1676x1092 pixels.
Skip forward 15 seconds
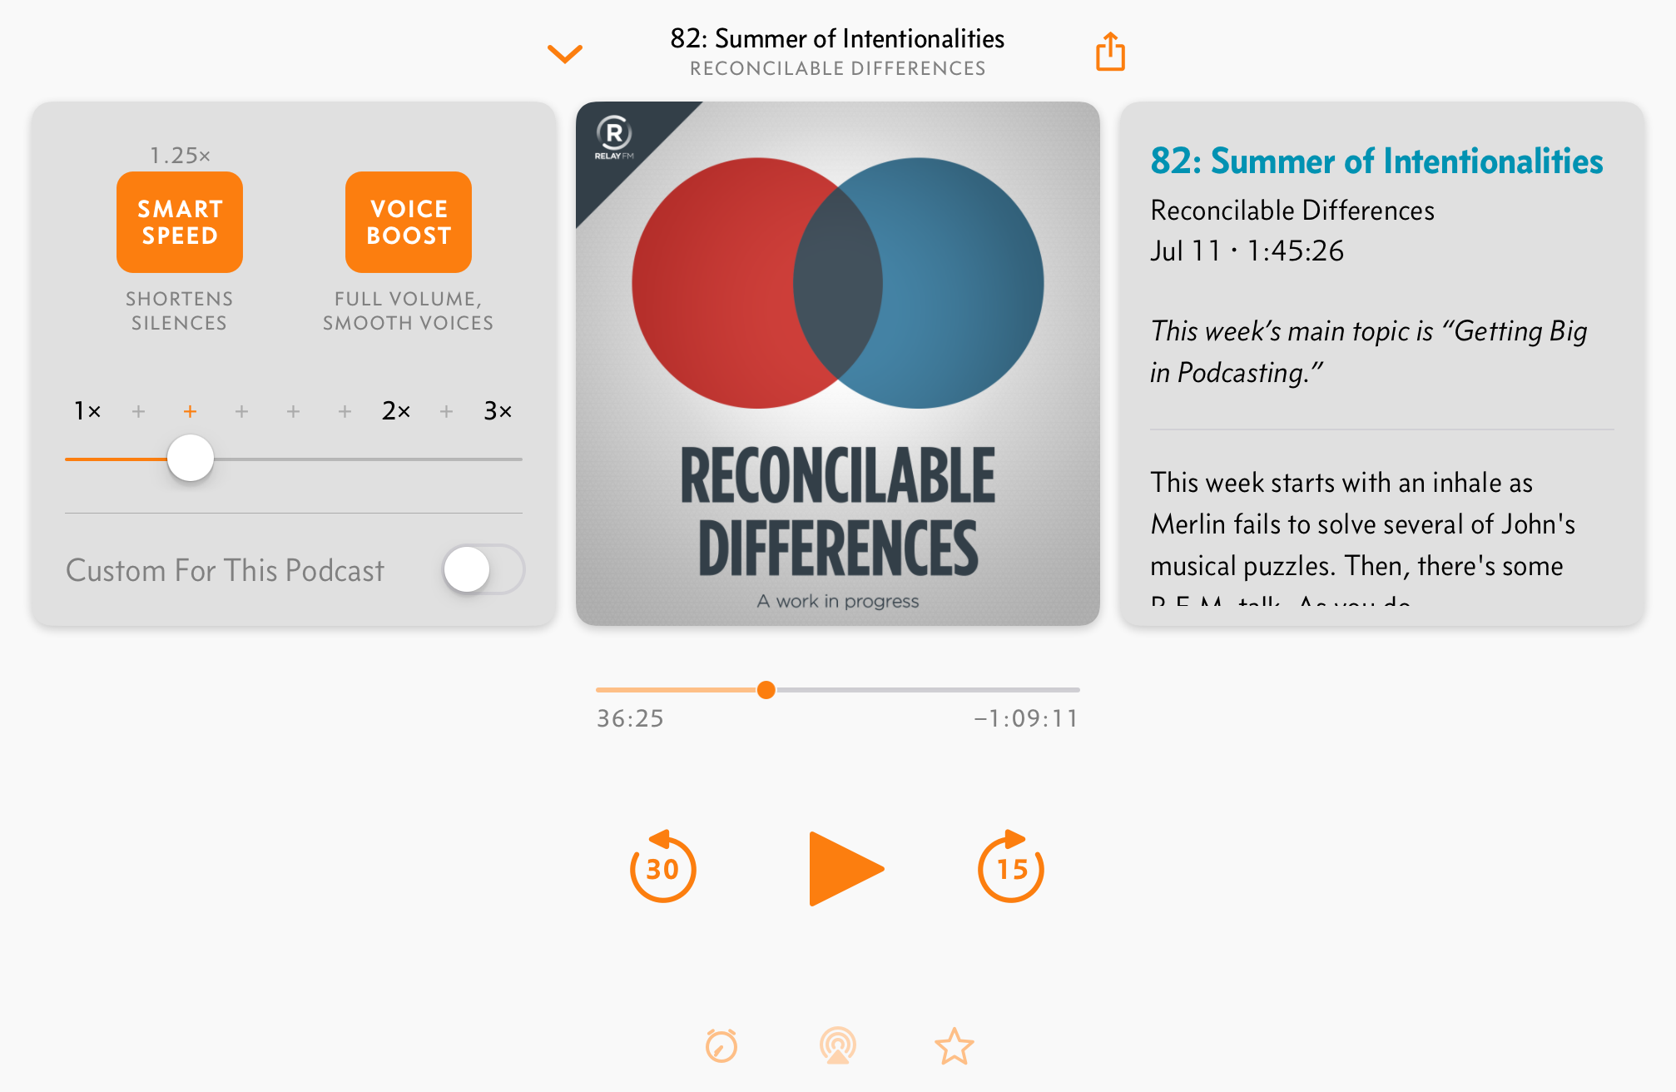point(1011,866)
